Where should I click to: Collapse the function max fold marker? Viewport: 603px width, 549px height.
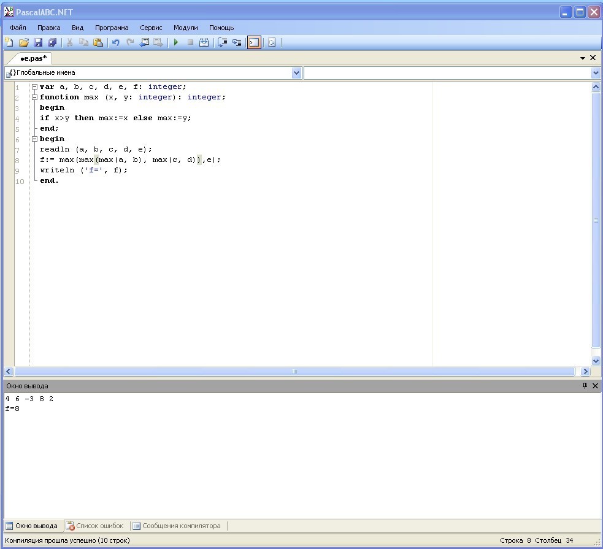pos(34,97)
